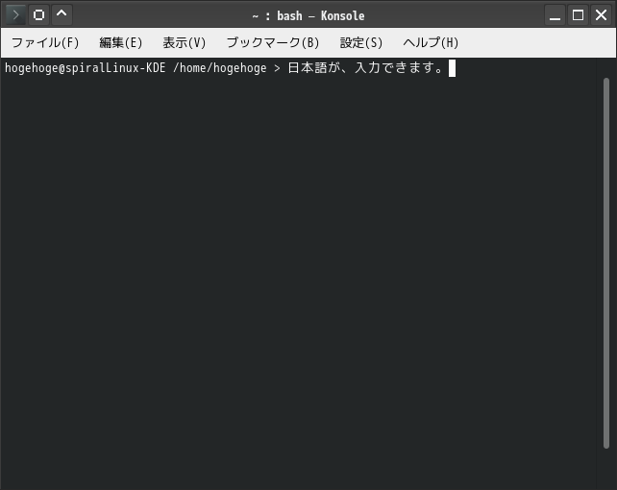Image resolution: width=617 pixels, height=490 pixels.
Task: Open the 設定(S) menu
Action: [x=360, y=42]
